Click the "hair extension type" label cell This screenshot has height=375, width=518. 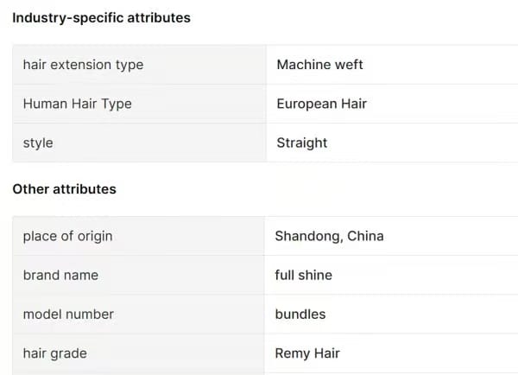point(83,65)
